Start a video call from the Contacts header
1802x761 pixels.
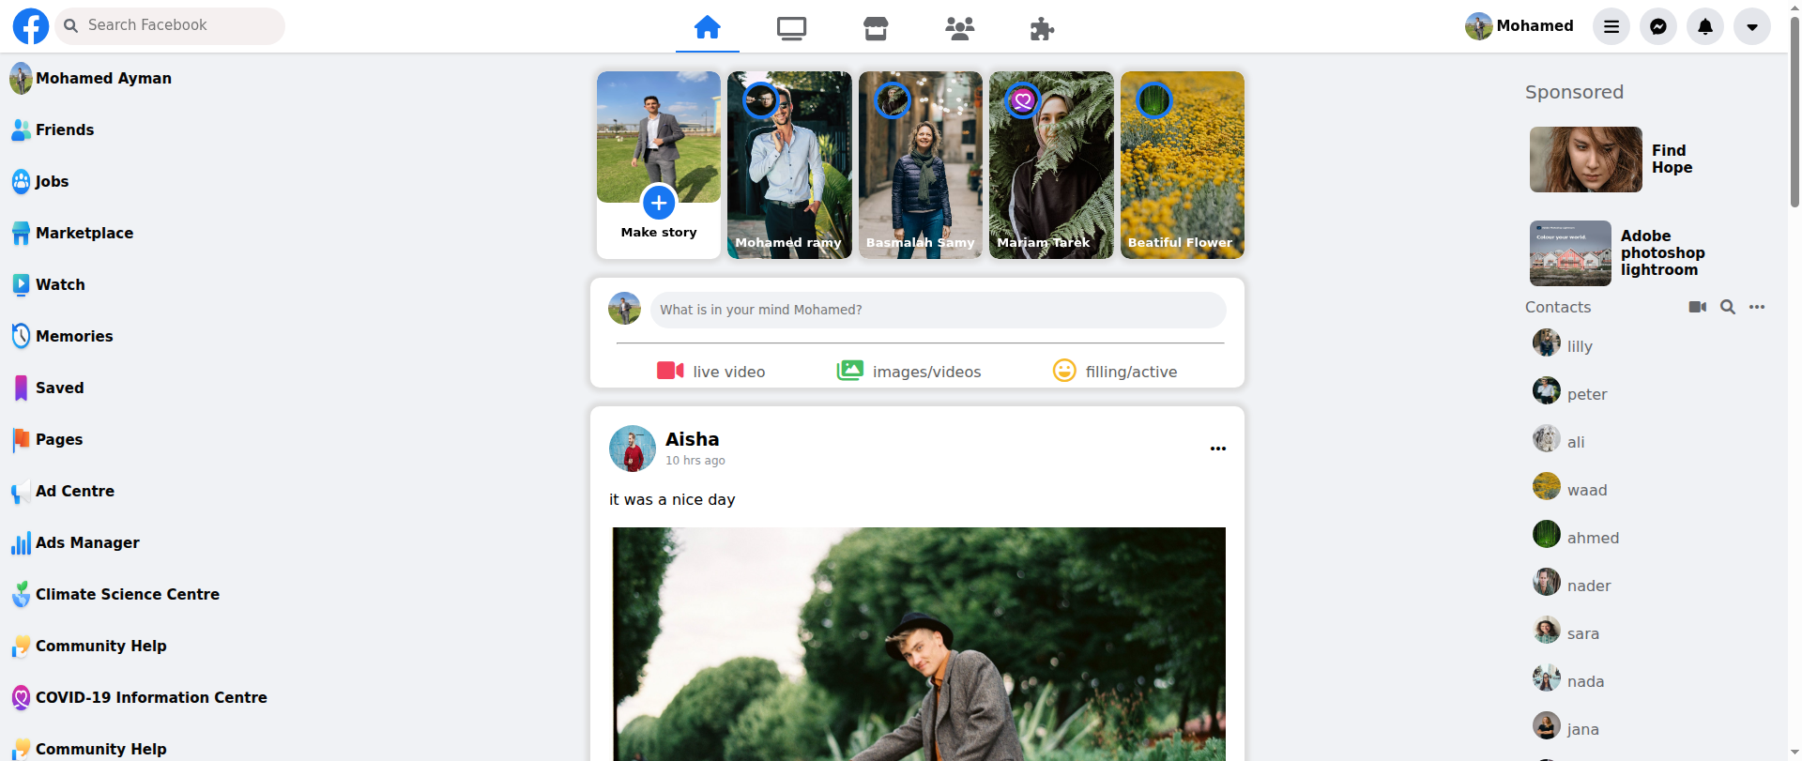pos(1697,307)
